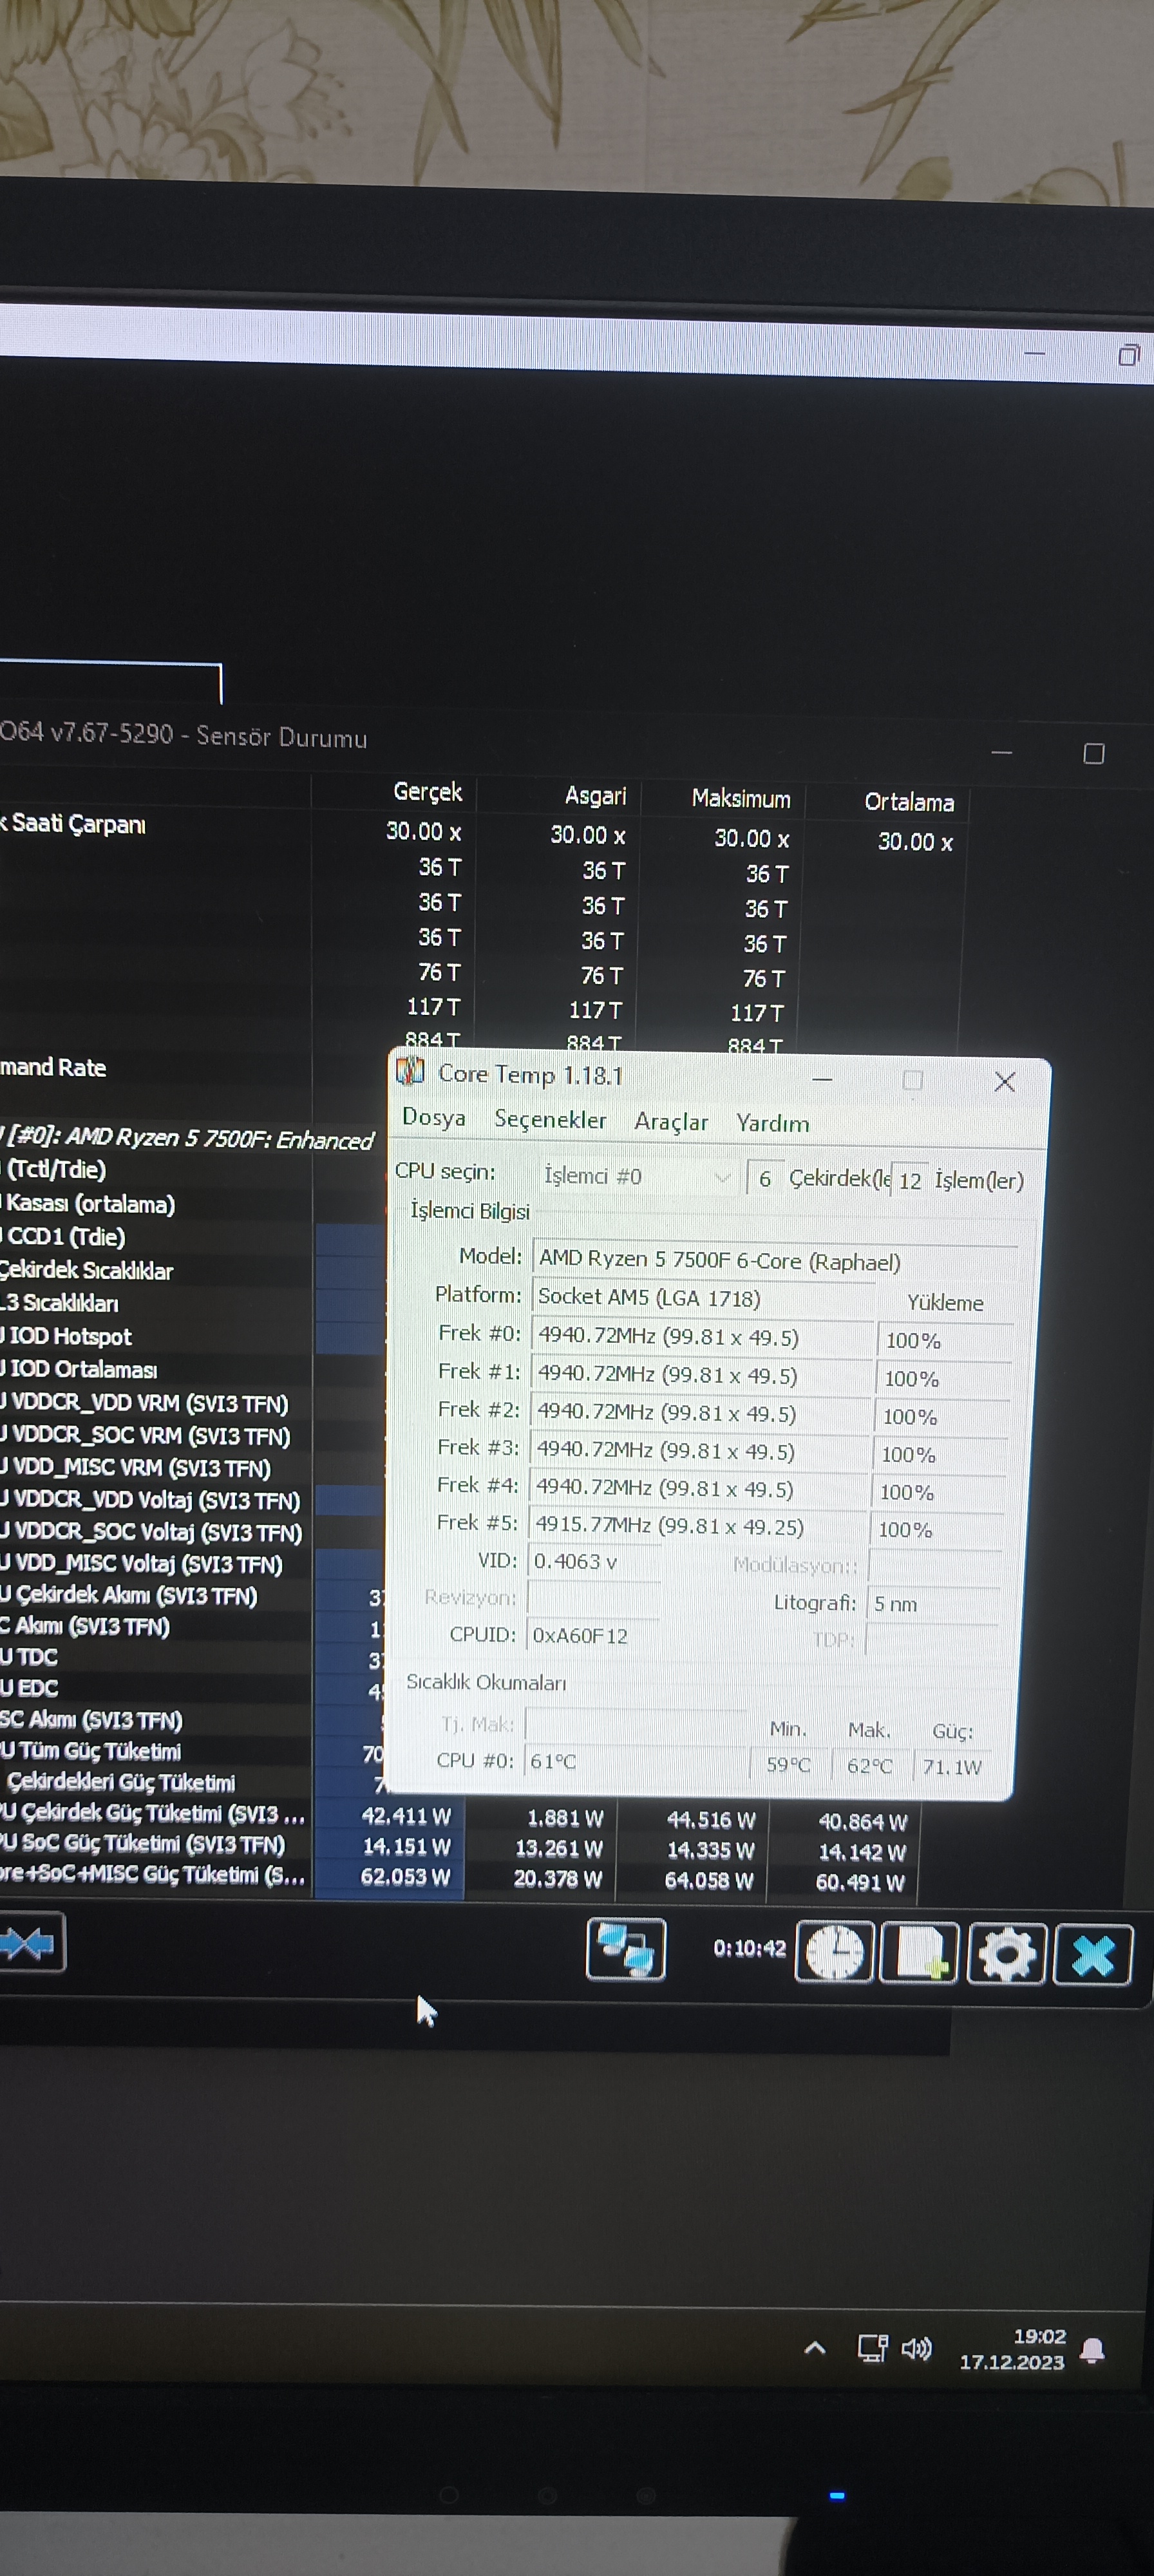Select the VDDCR_VDD VRM (SVI3 TFN) row
Viewport: 1154px width, 2576px height.
click(145, 1404)
